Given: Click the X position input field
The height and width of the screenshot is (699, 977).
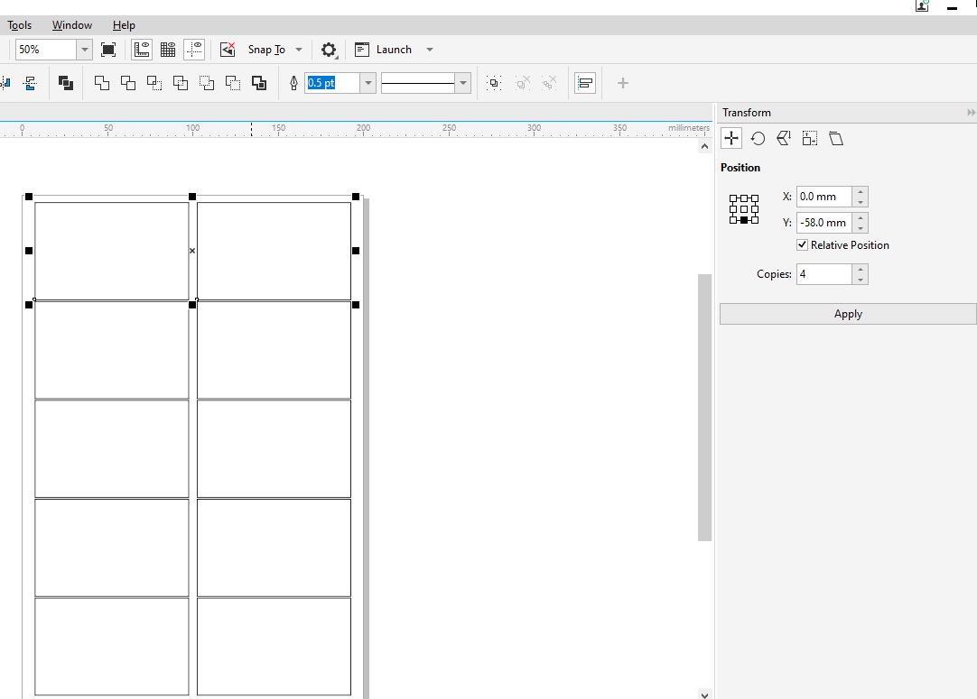Looking at the screenshot, I should point(824,197).
